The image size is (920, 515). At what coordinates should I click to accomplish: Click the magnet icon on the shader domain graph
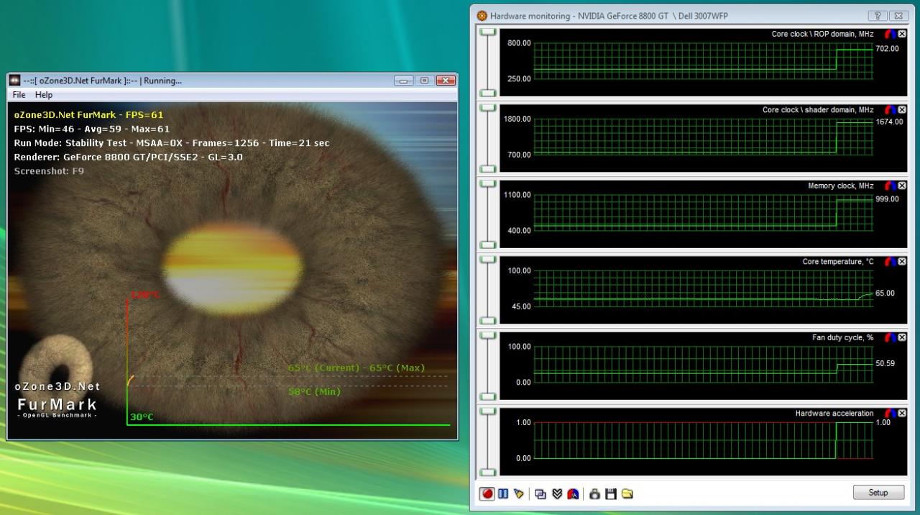[x=890, y=109]
